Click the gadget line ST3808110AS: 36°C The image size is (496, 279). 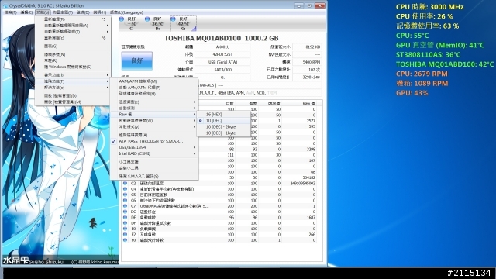[428, 55]
